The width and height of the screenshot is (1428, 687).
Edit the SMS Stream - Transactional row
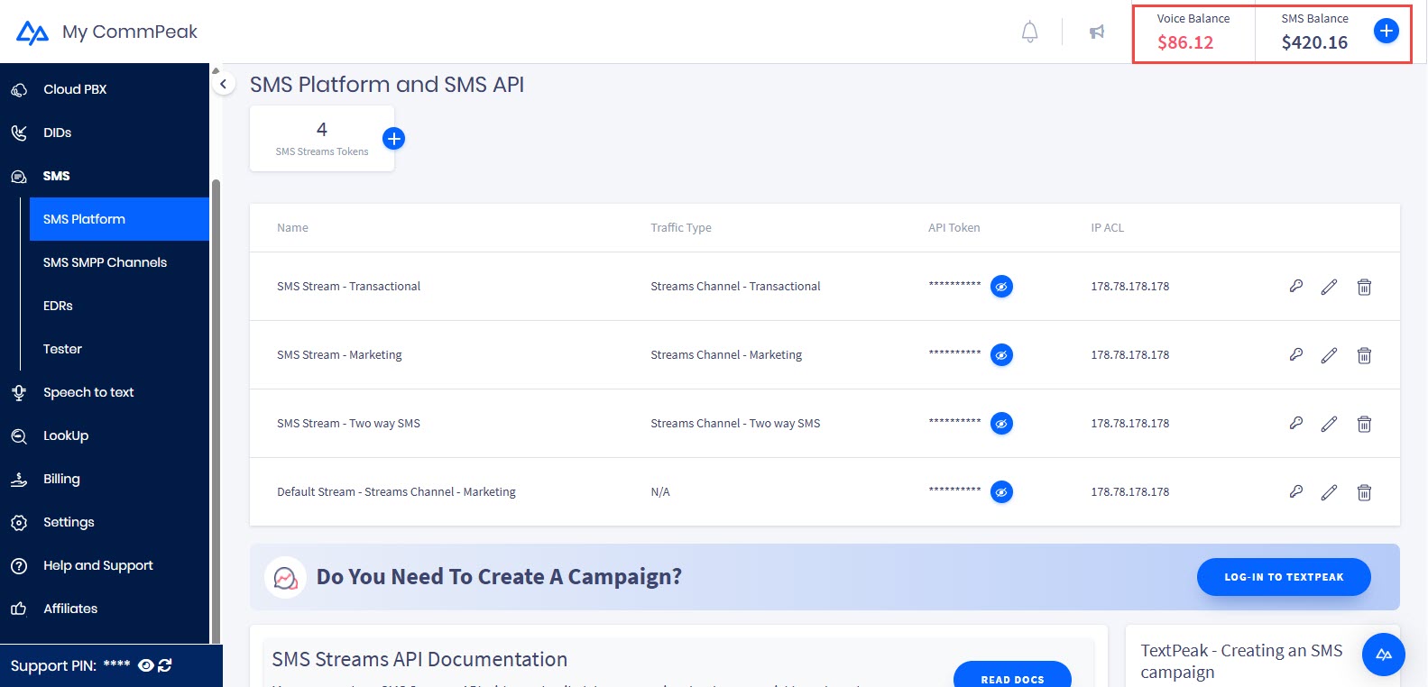[1329, 287]
